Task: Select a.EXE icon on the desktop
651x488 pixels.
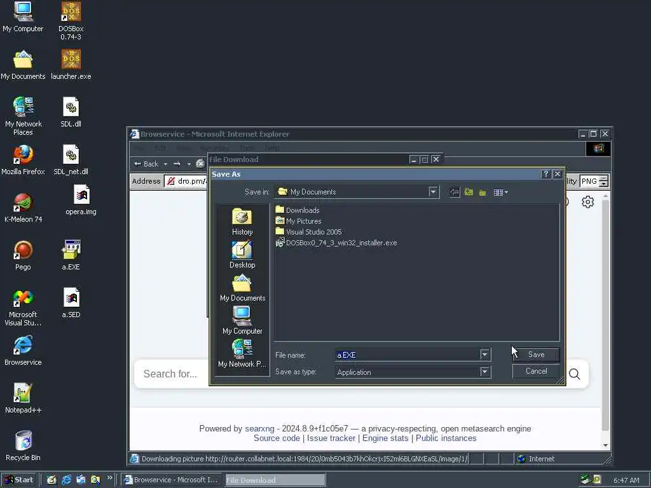Action: 71,255
